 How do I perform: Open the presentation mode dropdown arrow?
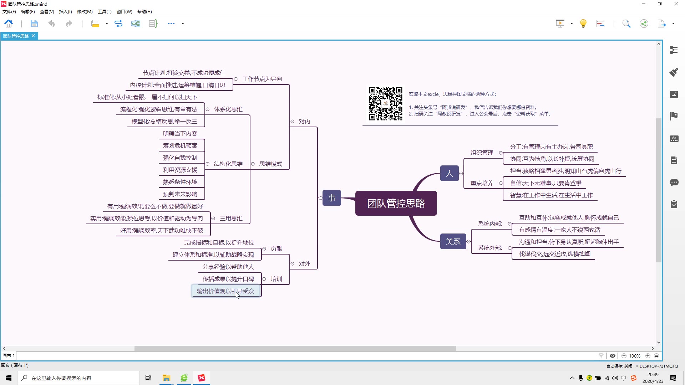point(572,24)
